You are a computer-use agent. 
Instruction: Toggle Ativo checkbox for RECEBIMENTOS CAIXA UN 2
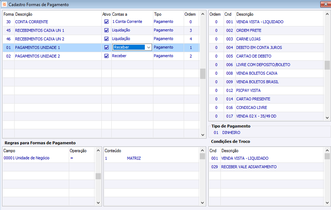[x=106, y=39]
